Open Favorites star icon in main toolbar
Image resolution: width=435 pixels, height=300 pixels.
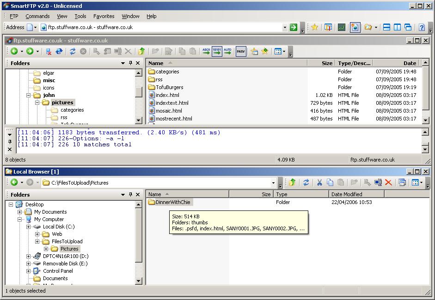tap(314, 27)
